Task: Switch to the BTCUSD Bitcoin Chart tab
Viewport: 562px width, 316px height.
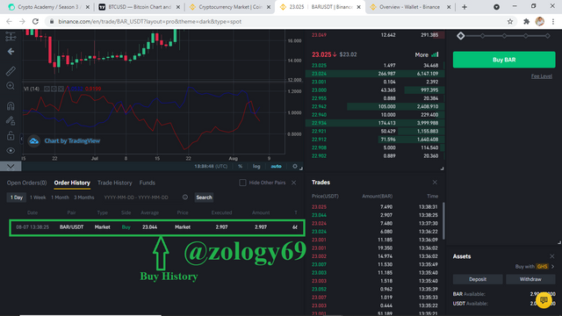Action: (x=140, y=7)
